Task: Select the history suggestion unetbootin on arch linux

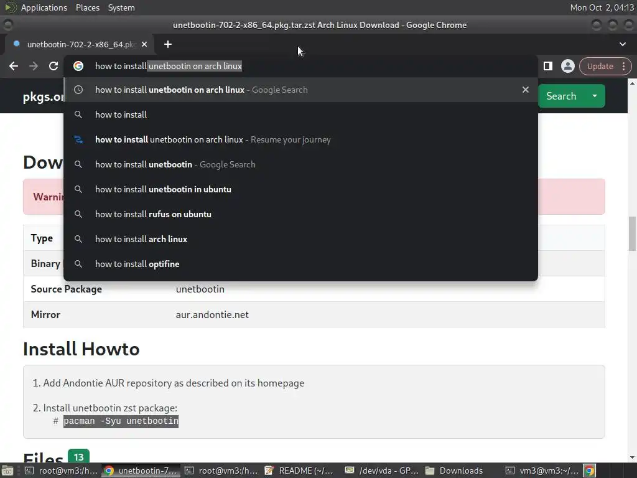Action: coord(300,90)
